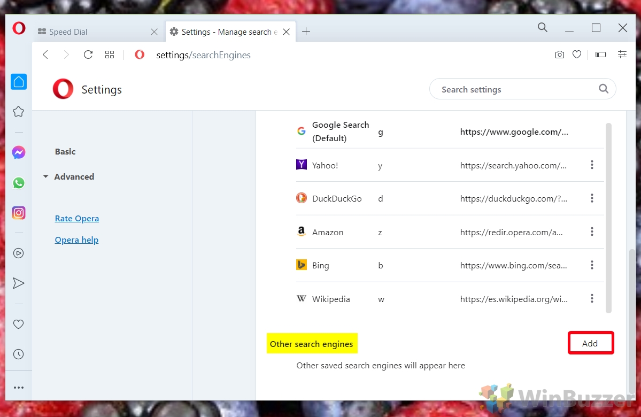Screen dimensions: 641x417
Task: Click the https://www.bing.com/sea... URL
Action: [513, 266]
